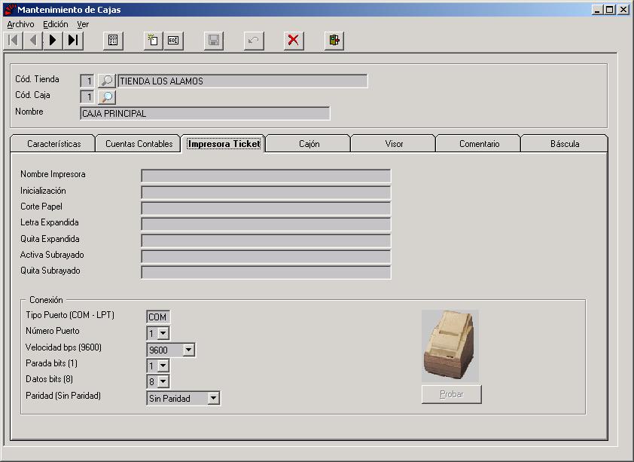Click the ticket printer image
Image resolution: width=634 pixels, height=462 pixels.
tap(450, 346)
